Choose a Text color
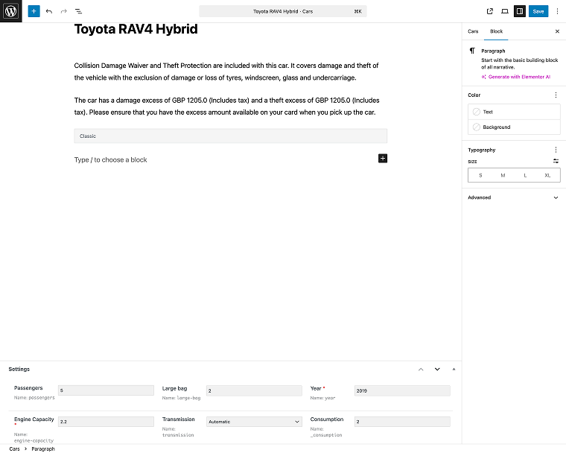The image size is (566, 453). tap(514, 112)
